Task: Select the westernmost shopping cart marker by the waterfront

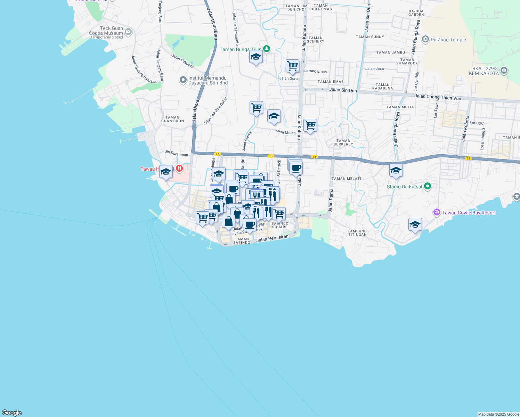Action: click(x=202, y=219)
